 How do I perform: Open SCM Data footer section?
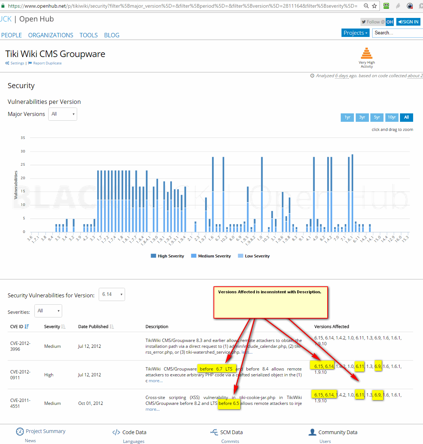click(x=231, y=432)
